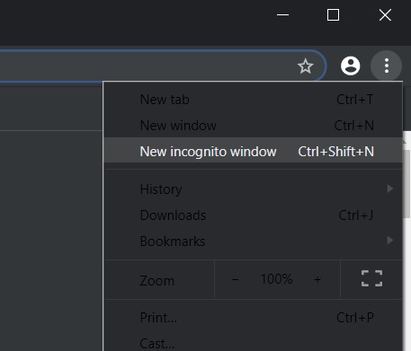Screen dimensions: 411x351
Task: Increase zoom with the plus button
Action: pyautogui.click(x=317, y=279)
